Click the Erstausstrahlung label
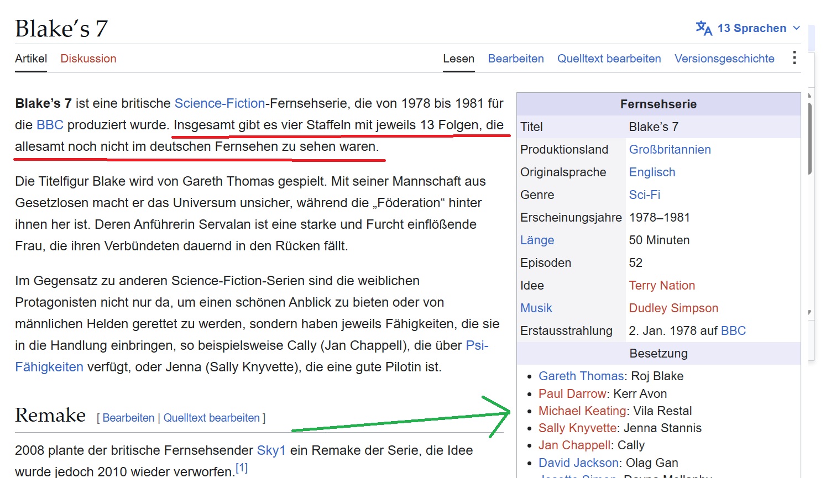Image resolution: width=831 pixels, height=478 pixels. click(x=566, y=330)
